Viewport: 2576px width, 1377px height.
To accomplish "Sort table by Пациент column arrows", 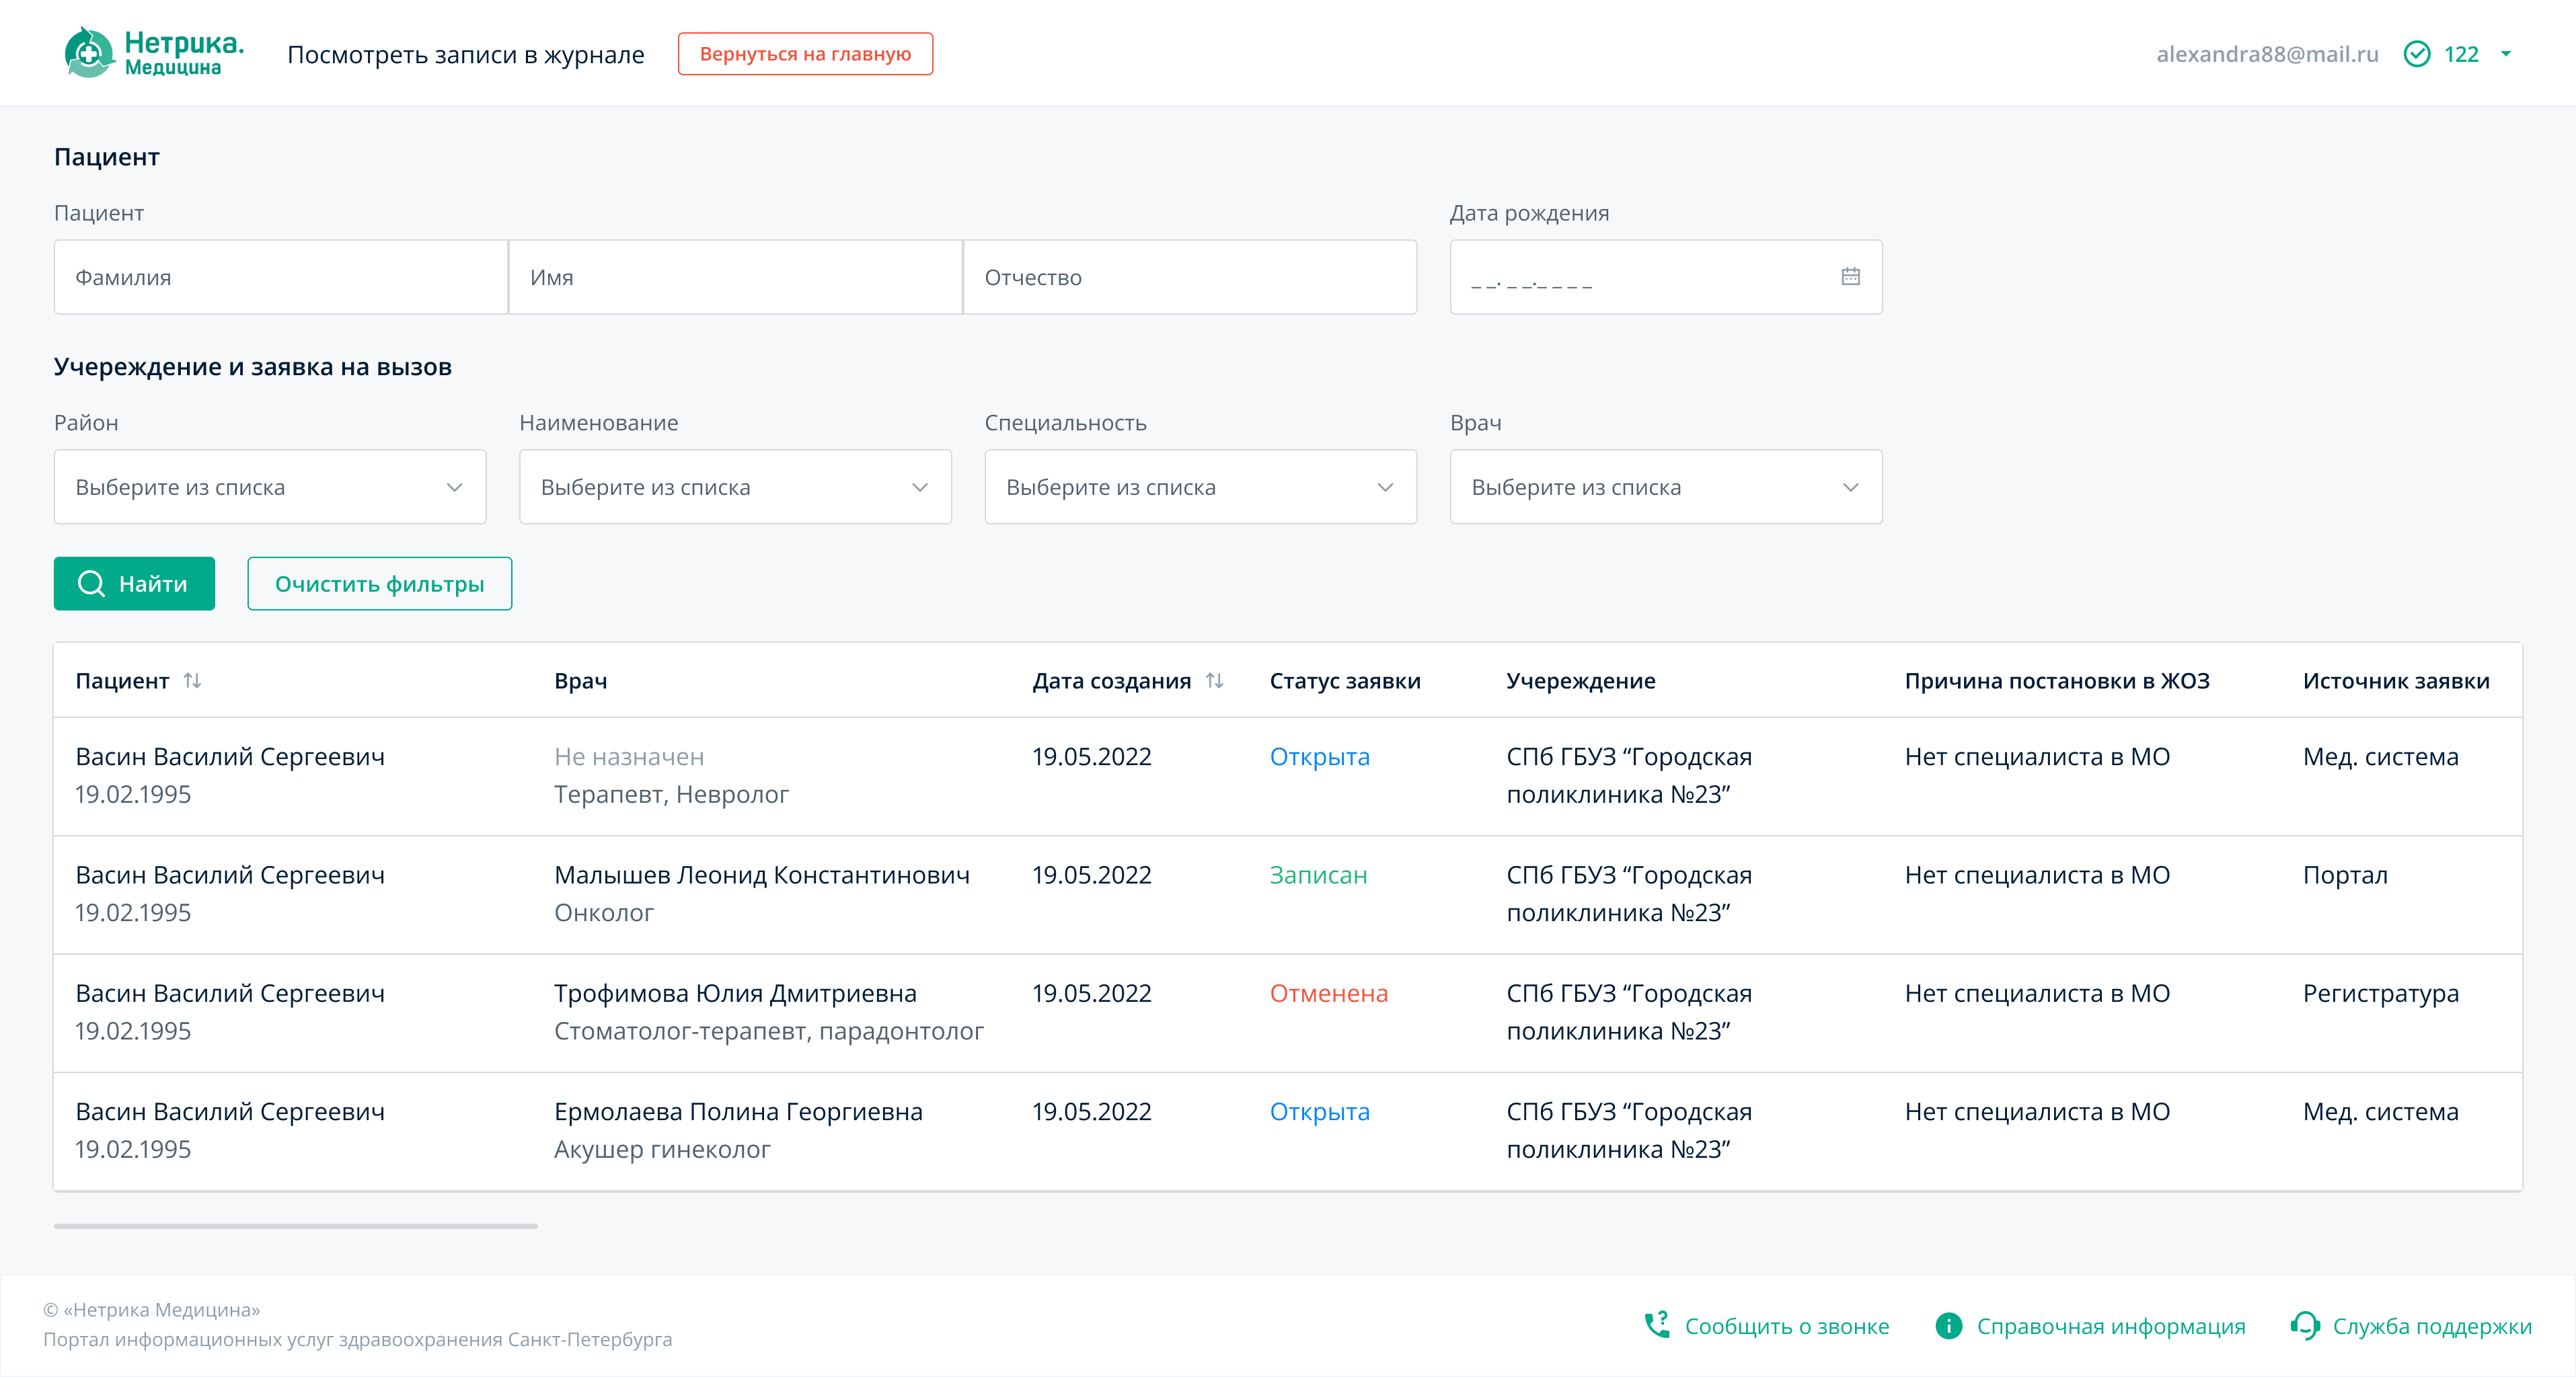I will pos(193,681).
